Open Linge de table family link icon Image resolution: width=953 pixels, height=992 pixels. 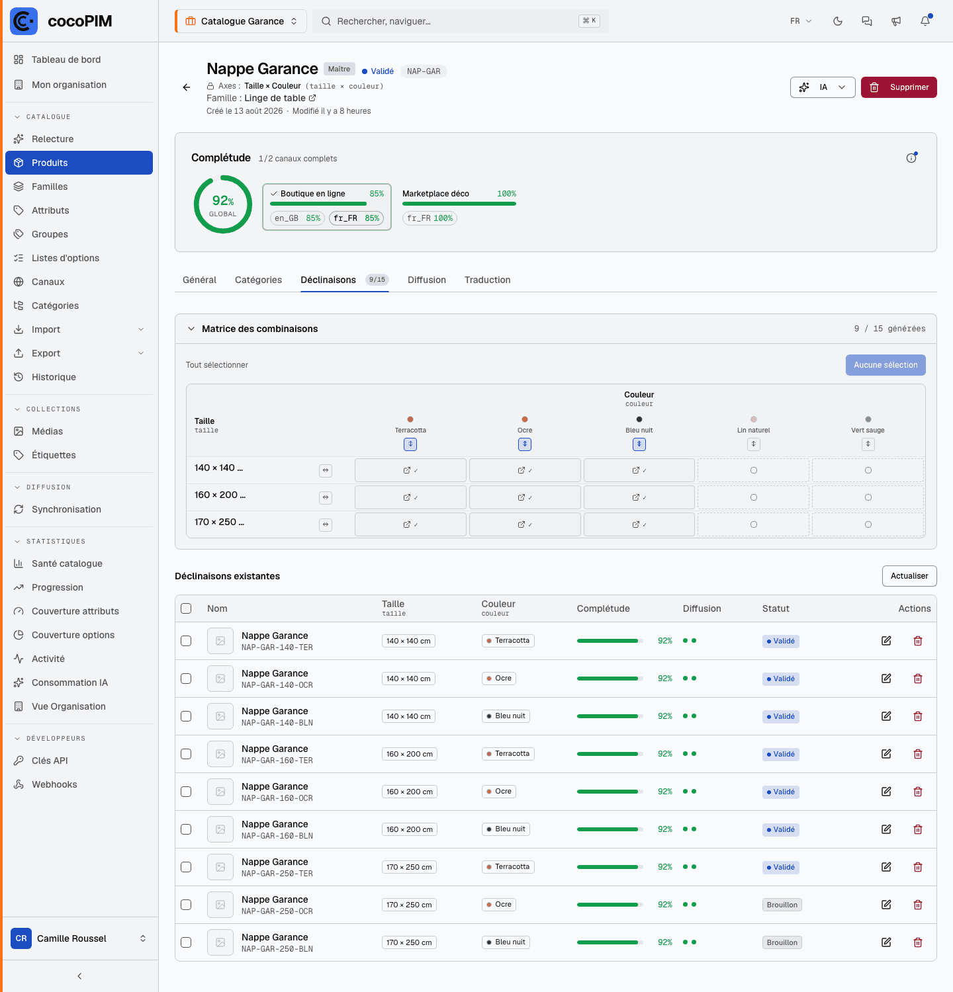point(312,98)
